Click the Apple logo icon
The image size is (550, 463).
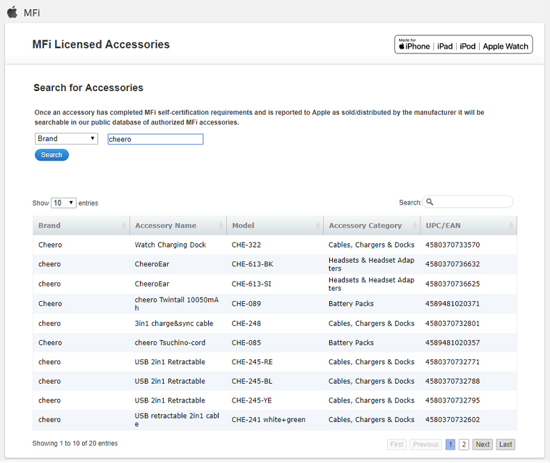tap(13, 13)
